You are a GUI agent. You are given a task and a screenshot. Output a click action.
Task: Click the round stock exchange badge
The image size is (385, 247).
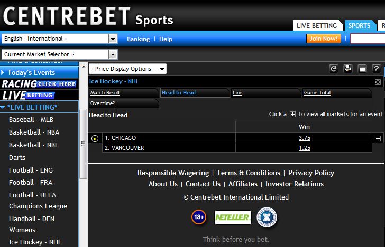pyautogui.click(x=267, y=217)
